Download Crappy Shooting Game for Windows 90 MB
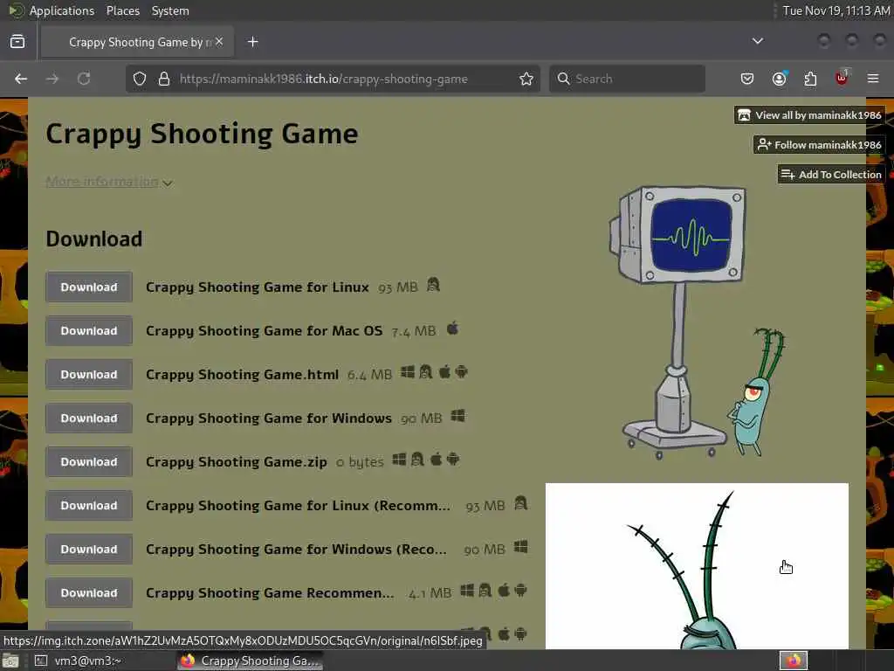894x671 pixels. 89,419
